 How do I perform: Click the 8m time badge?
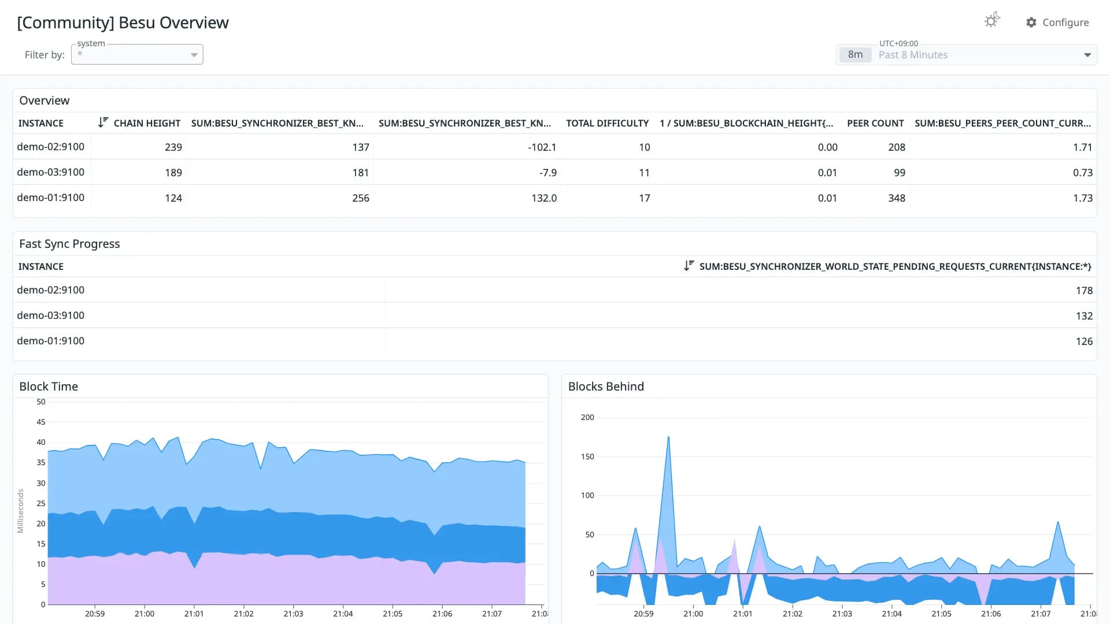855,54
